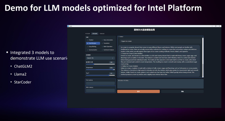This screenshot has height=121, width=225.
Task: Click the Gradio app icon in title bar
Action: pos(68,26)
